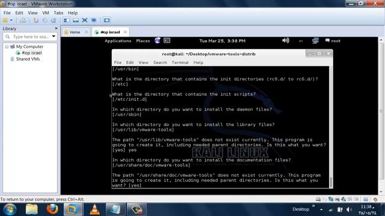Open Kali Places menu
This screenshot has height=216, width=385.
(143, 41)
